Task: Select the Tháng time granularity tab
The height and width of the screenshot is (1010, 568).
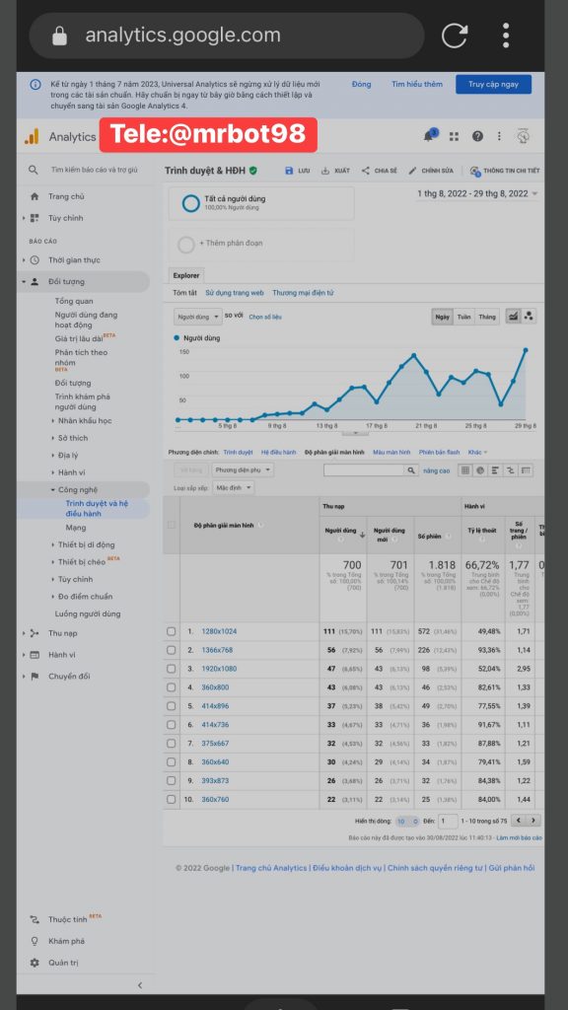Action: click(x=487, y=317)
